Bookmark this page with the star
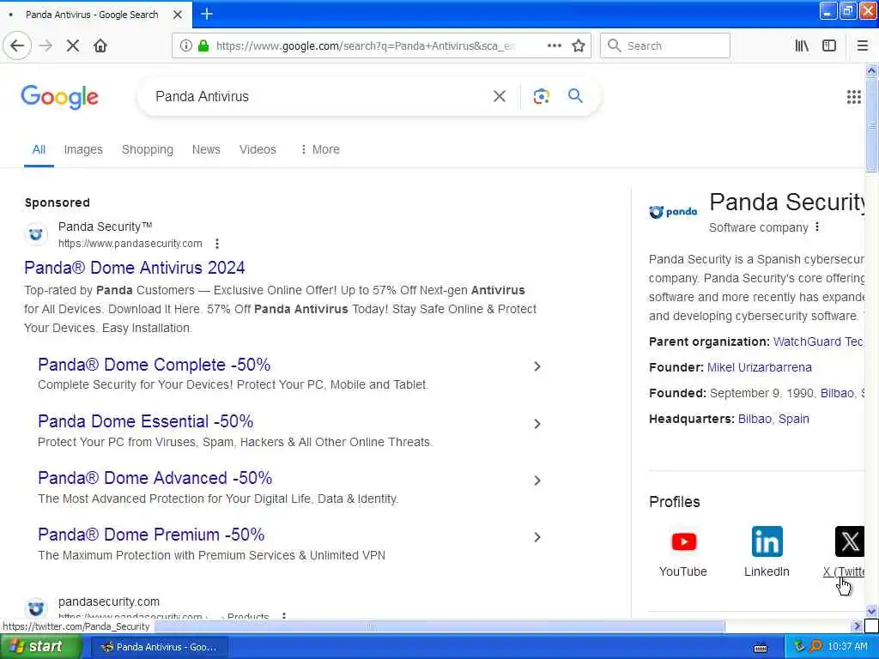 coord(579,46)
